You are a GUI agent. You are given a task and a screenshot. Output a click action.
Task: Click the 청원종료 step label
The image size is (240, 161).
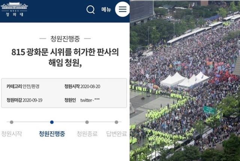[87, 134]
